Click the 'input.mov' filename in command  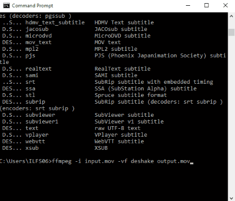[99, 161]
